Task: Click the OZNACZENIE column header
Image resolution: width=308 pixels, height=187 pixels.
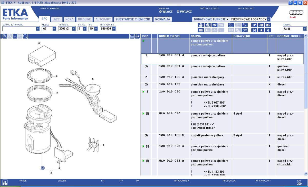Action: (x=250, y=36)
